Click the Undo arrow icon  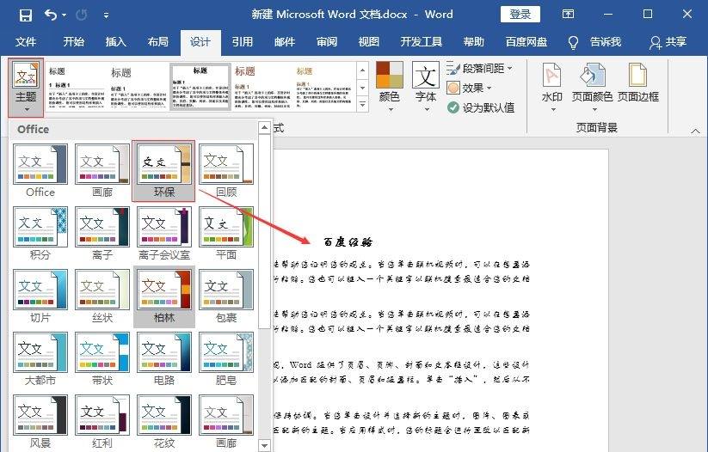pyautogui.click(x=51, y=15)
